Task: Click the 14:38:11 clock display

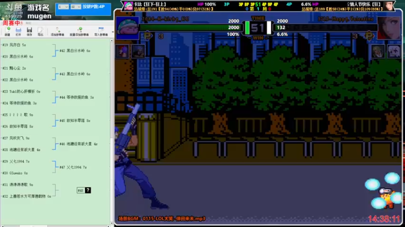Action: tap(384, 219)
